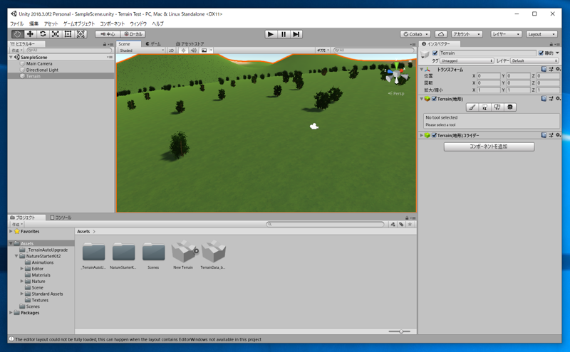This screenshot has height=352, width=570.
Task: Select the Paint Trees tool
Action: (x=484, y=107)
